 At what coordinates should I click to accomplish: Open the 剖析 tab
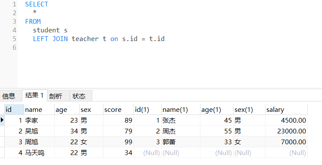58,96
